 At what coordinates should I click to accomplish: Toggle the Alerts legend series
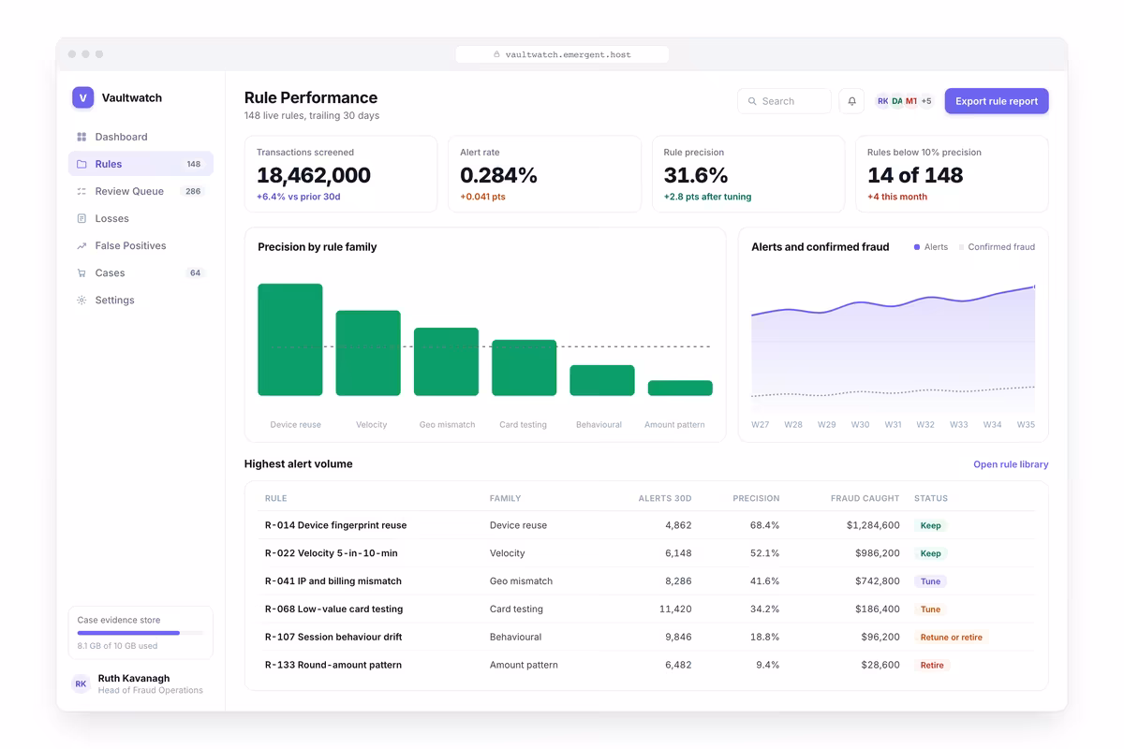[x=931, y=247]
